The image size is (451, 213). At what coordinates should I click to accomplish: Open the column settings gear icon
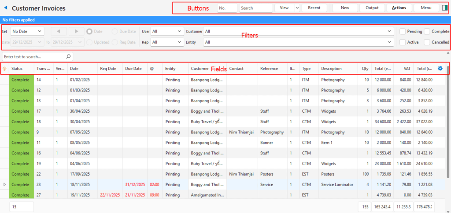(440, 68)
